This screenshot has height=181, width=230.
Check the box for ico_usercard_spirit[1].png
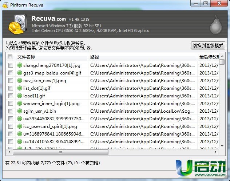[11, 126]
